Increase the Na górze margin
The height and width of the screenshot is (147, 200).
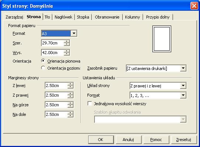pos(70,103)
